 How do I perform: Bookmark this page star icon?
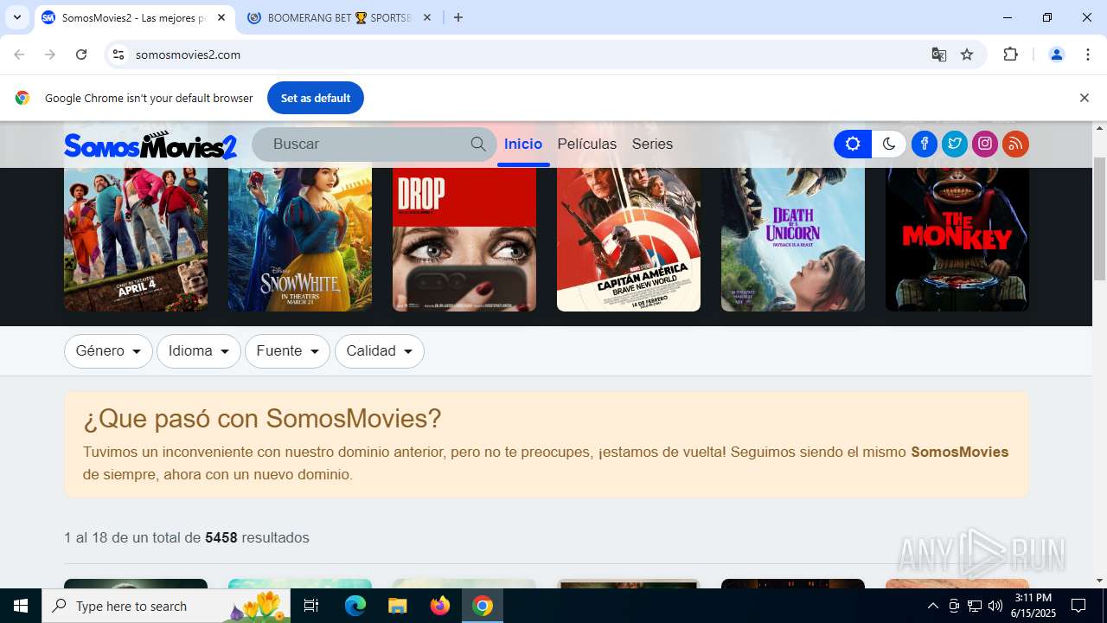pos(967,55)
